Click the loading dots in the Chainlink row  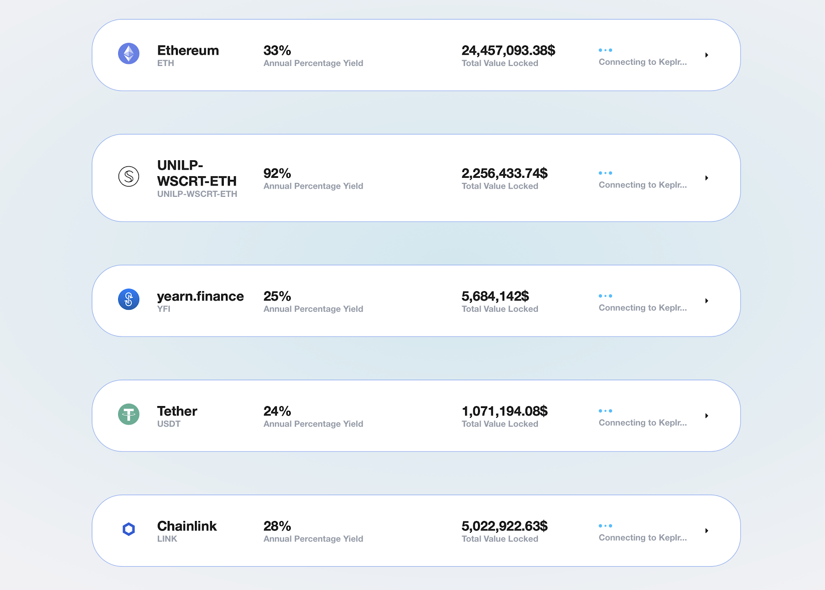605,526
